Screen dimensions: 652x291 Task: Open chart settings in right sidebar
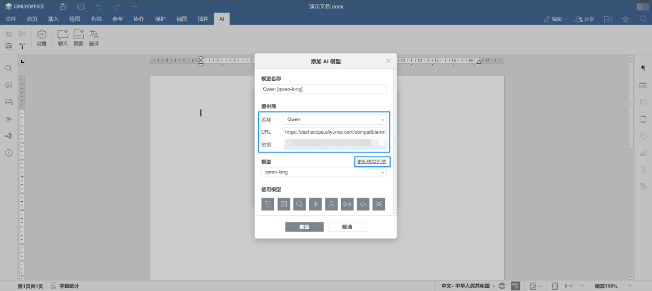point(644,153)
